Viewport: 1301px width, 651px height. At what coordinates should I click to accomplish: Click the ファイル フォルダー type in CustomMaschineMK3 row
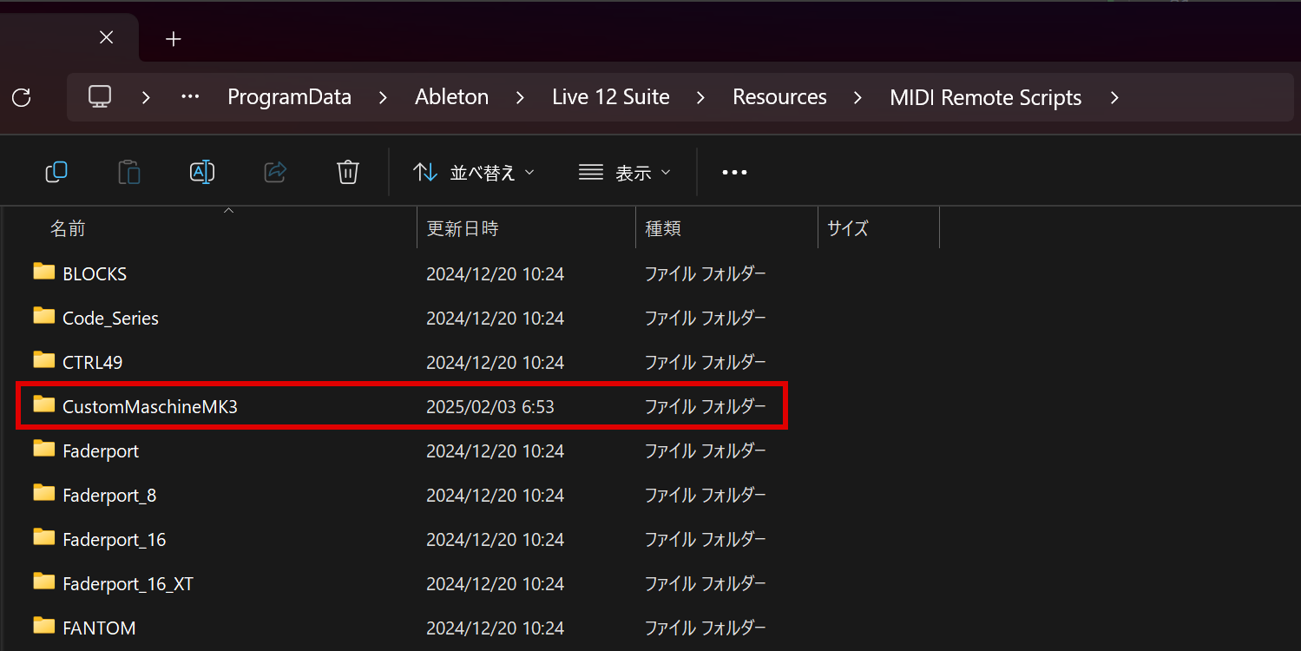pyautogui.click(x=705, y=406)
